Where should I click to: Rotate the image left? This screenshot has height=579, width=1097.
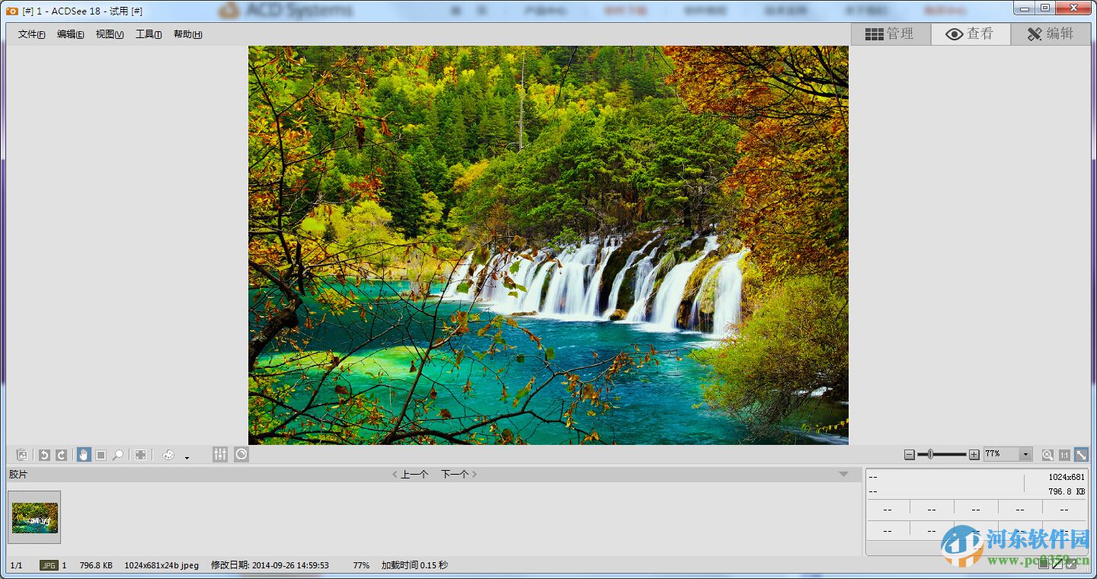(44, 455)
